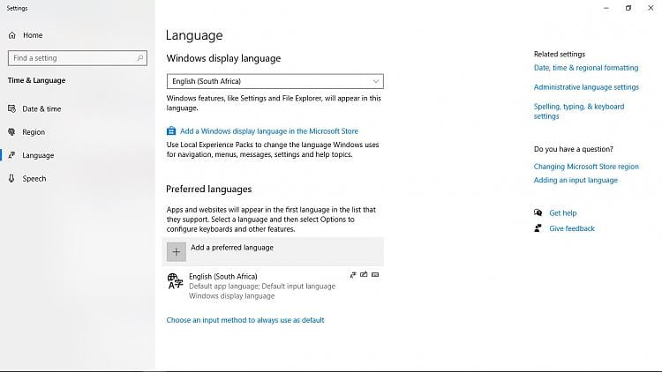This screenshot has width=662, height=372.
Task: Click the Speech microphone icon
Action: [x=11, y=178]
